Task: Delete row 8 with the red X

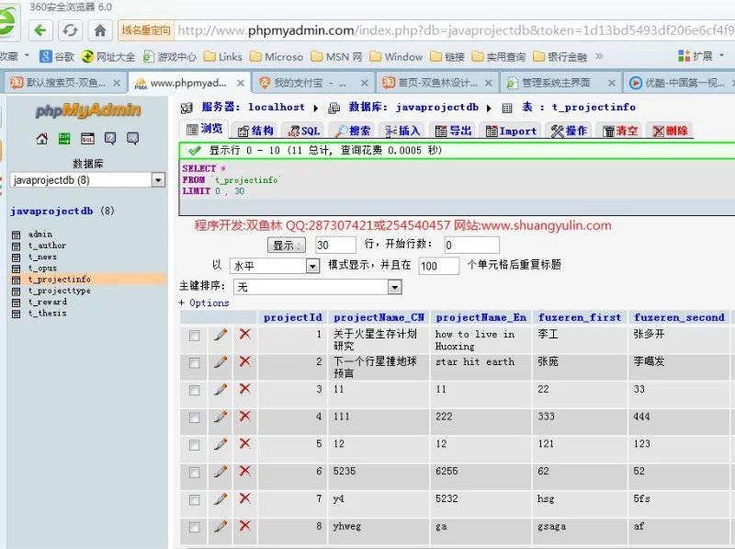Action: (x=244, y=526)
